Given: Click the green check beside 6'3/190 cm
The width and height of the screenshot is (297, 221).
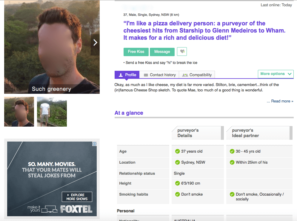Looking at the screenshot, I should click(x=177, y=183).
